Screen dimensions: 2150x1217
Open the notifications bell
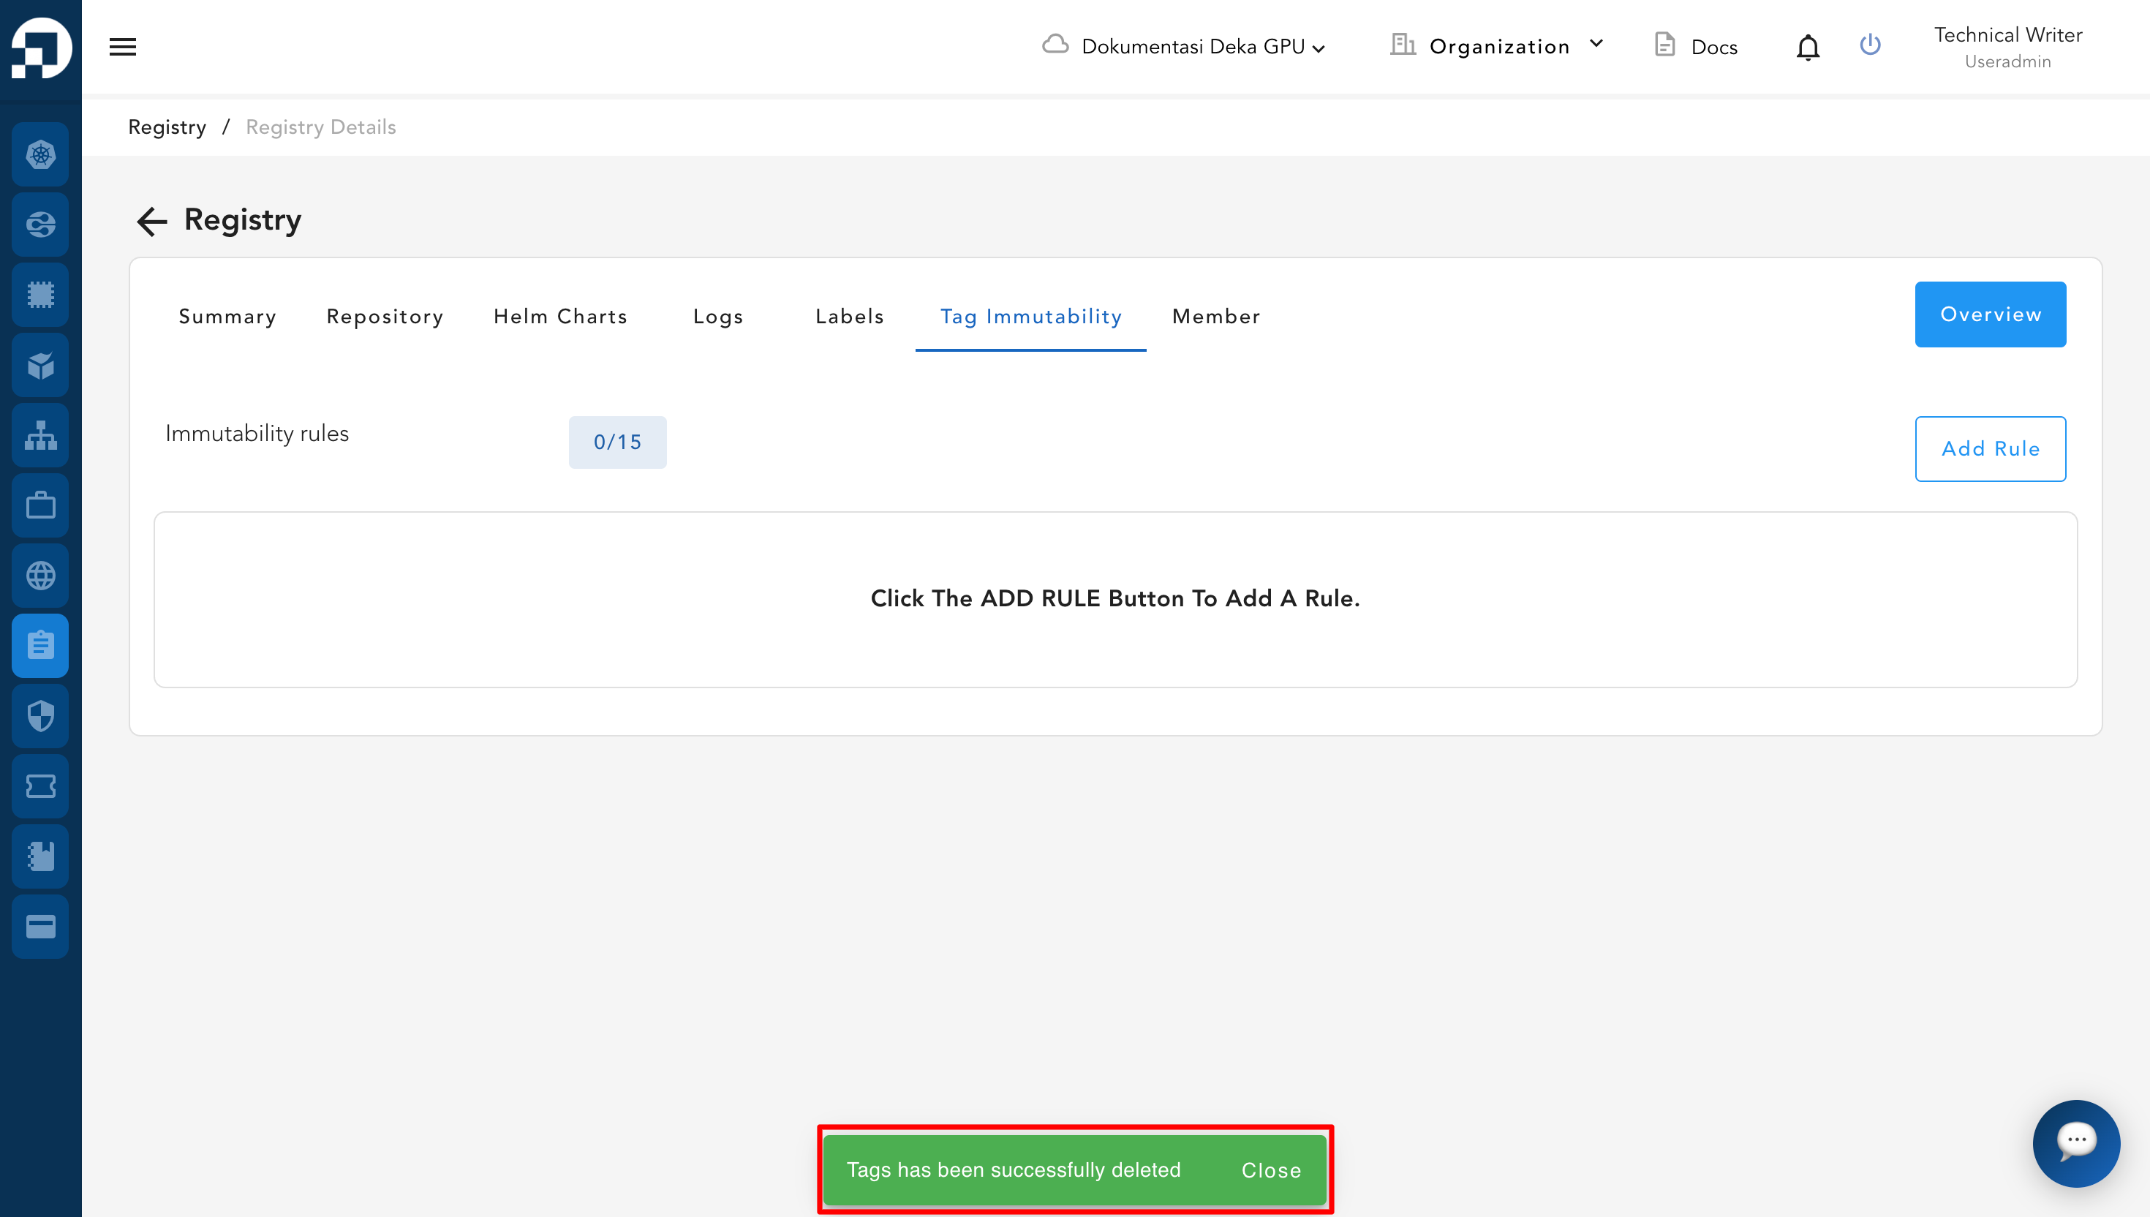click(1808, 47)
